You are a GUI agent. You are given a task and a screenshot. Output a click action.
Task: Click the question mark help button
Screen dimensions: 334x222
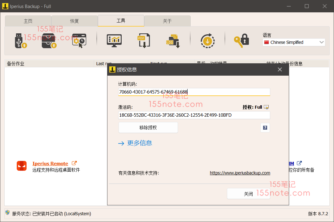pos(265,128)
